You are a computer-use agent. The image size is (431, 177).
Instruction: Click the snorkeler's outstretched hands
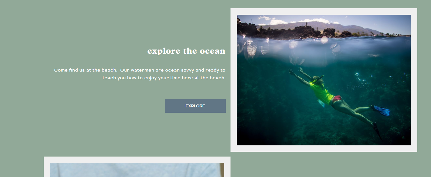click(296, 71)
